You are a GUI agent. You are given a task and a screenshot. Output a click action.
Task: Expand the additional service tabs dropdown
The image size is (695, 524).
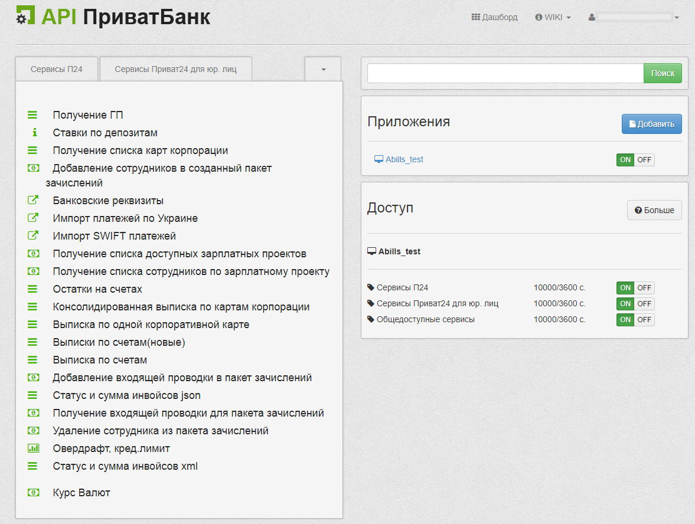323,69
